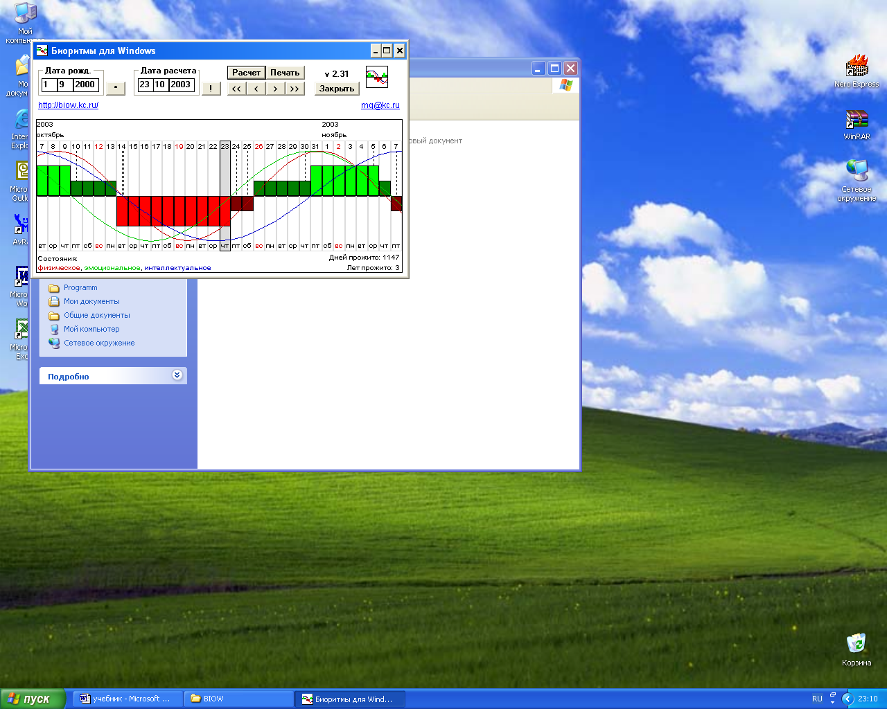The height and width of the screenshot is (709, 887).
Task: Open the Корзина recycle bin
Action: 857,649
